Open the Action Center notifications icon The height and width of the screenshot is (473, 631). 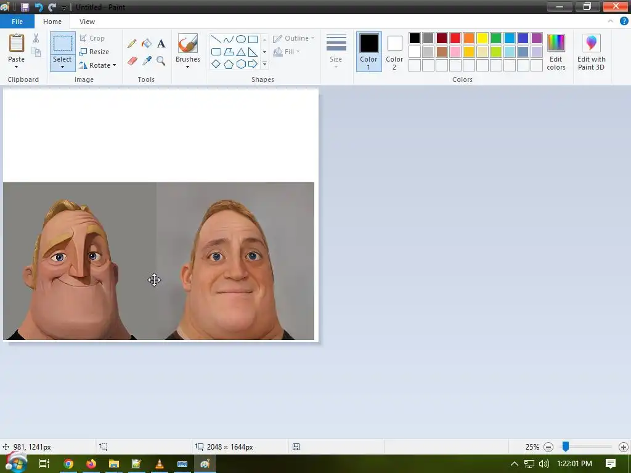click(x=610, y=463)
